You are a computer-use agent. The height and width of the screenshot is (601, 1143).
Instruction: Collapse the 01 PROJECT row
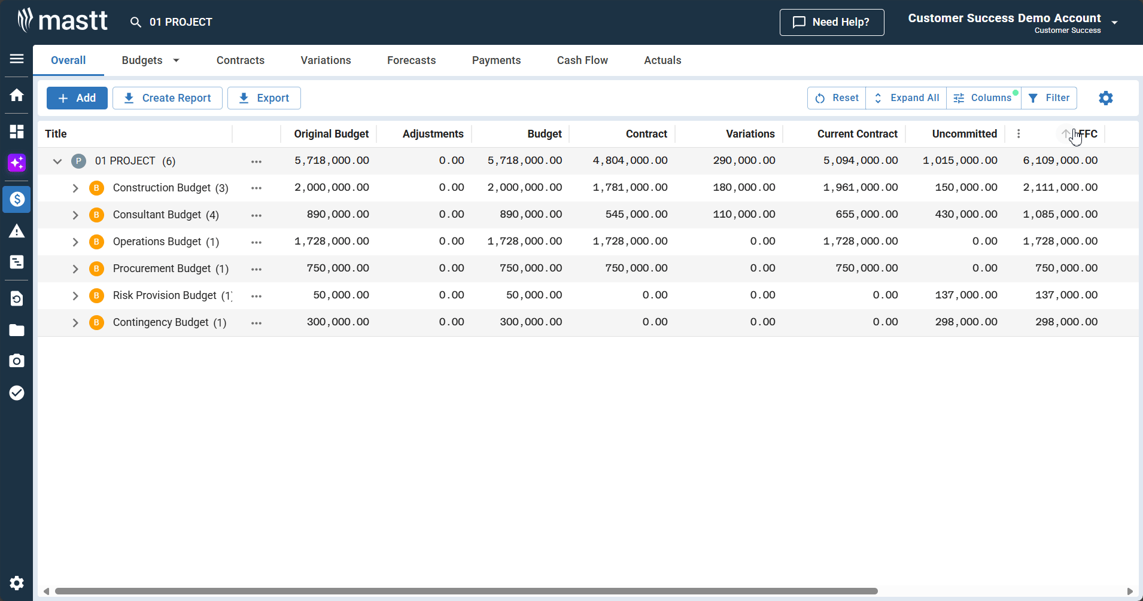(x=57, y=161)
